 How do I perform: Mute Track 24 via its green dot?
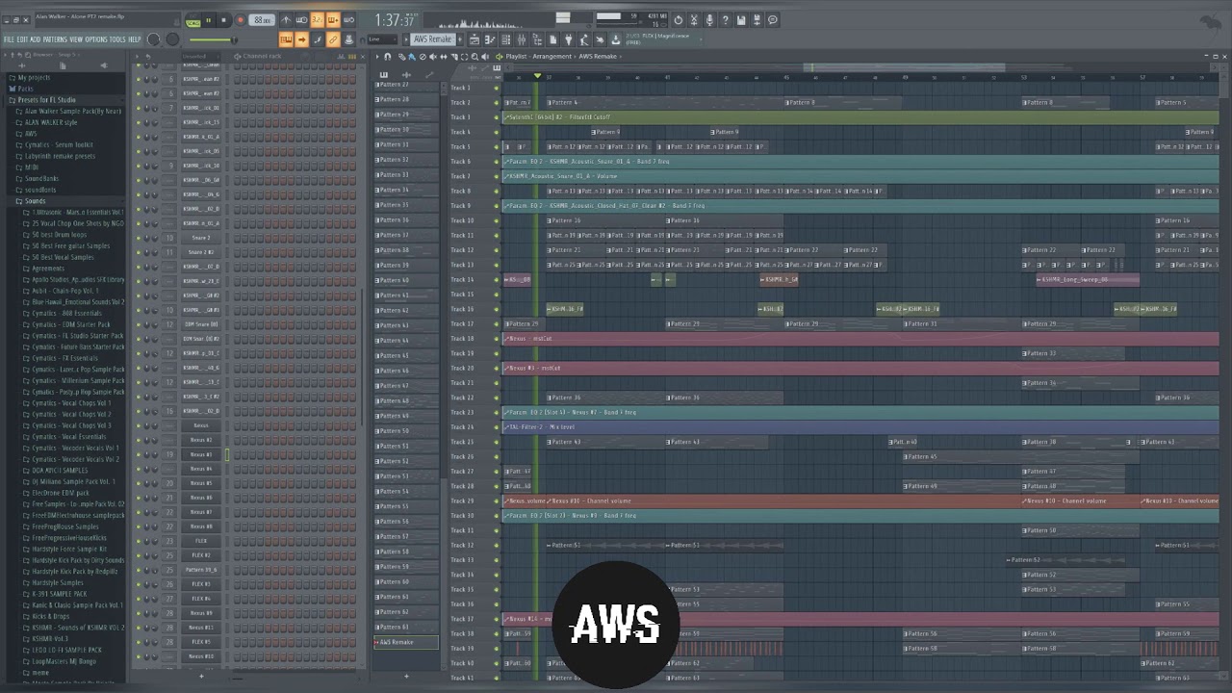click(497, 426)
